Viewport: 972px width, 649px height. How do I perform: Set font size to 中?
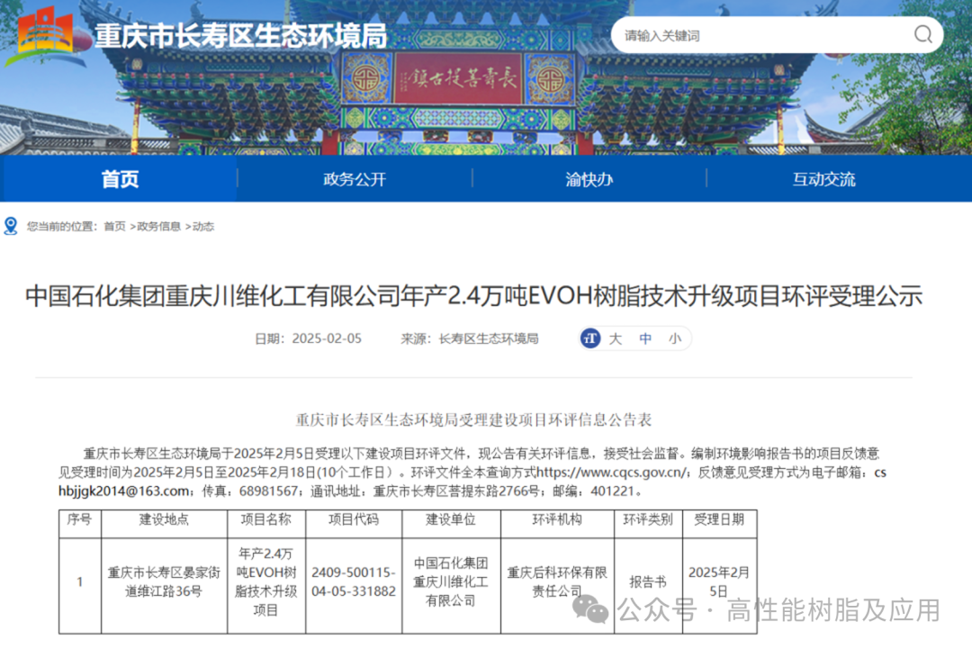click(645, 338)
